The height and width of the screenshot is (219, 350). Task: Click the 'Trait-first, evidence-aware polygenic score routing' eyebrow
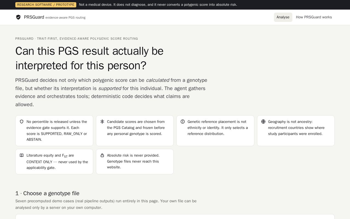[x=77, y=39]
